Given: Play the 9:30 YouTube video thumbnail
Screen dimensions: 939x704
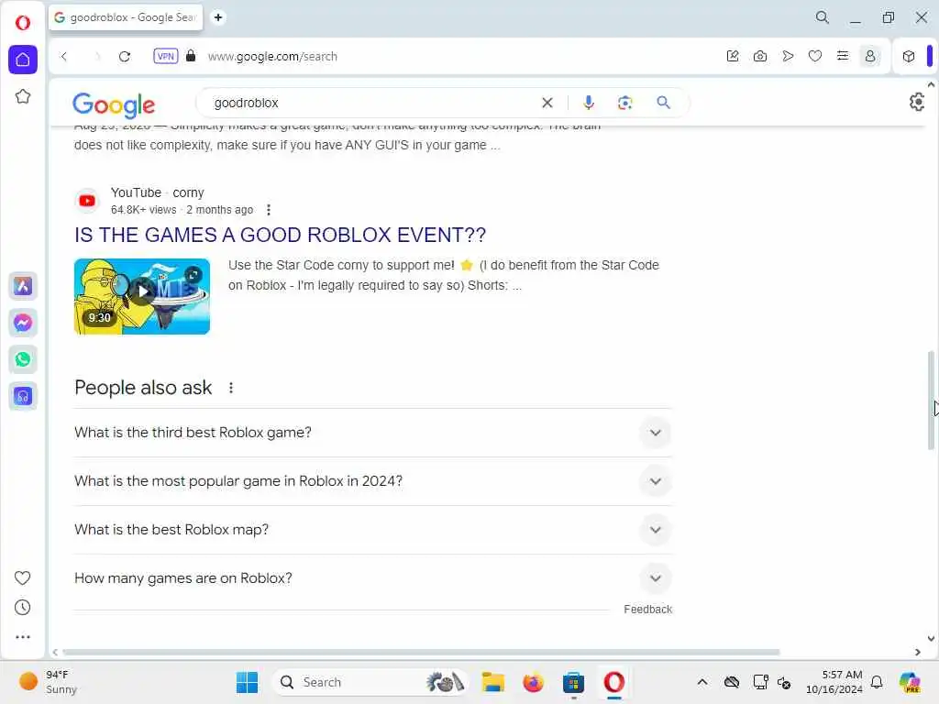Looking at the screenshot, I should [142, 296].
